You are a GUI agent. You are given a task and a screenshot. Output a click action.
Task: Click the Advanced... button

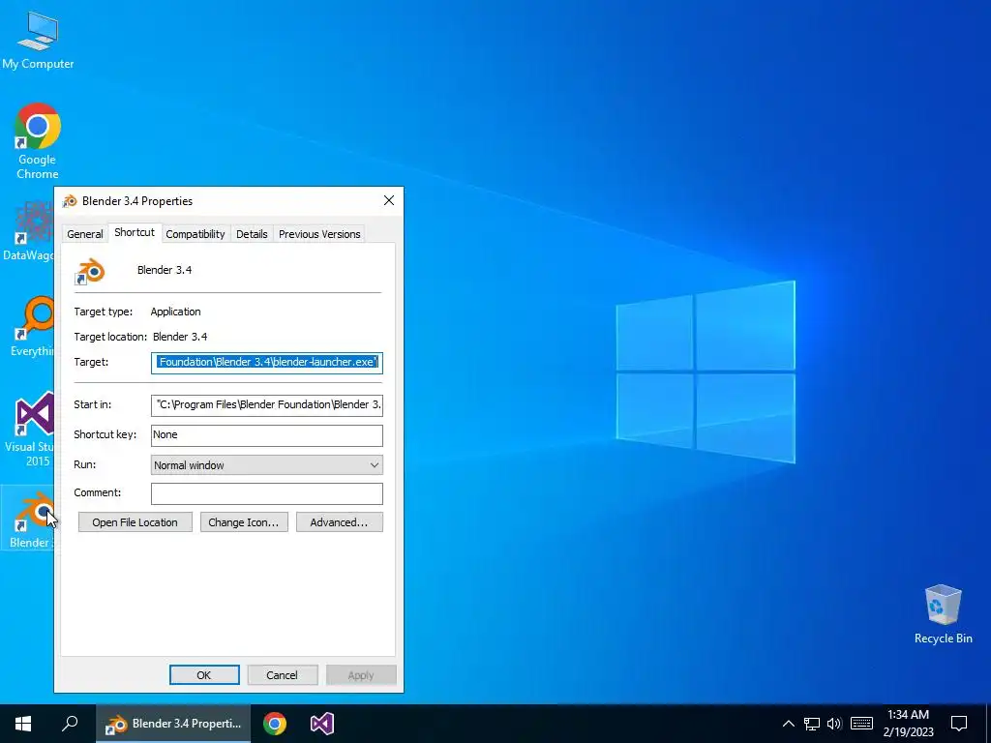(x=340, y=522)
